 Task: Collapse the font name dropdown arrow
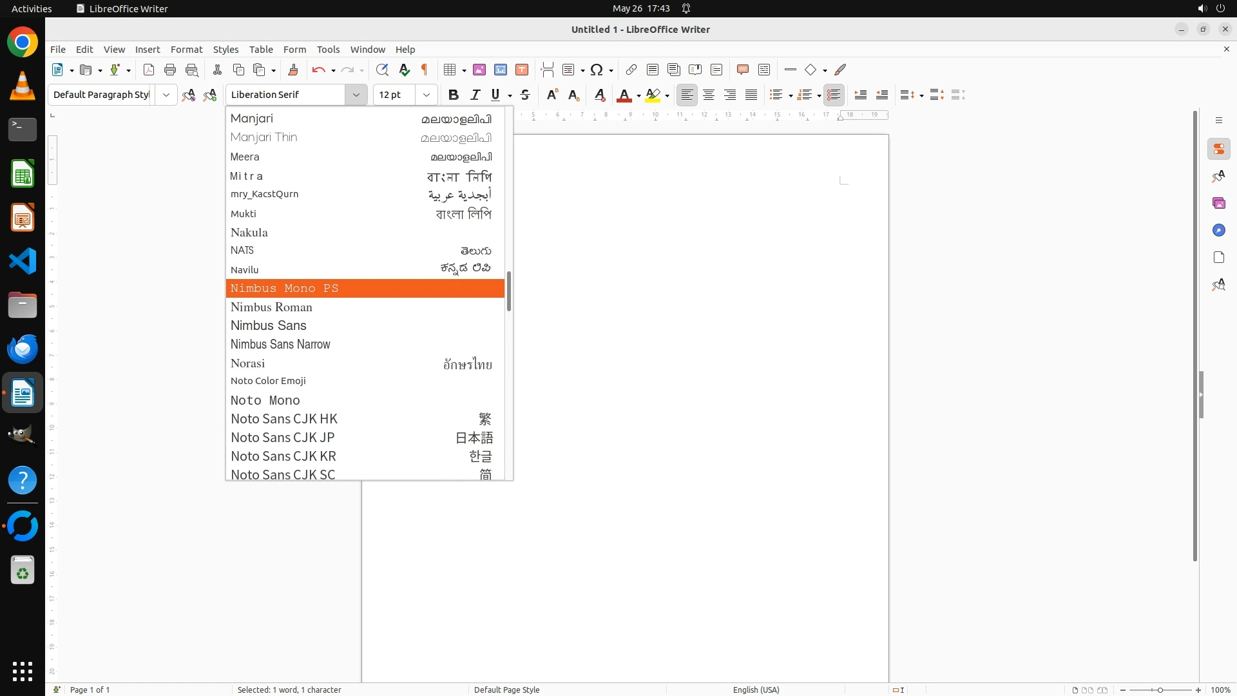coord(356,95)
